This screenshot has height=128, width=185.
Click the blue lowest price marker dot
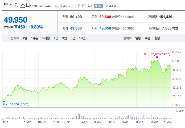[4, 101]
